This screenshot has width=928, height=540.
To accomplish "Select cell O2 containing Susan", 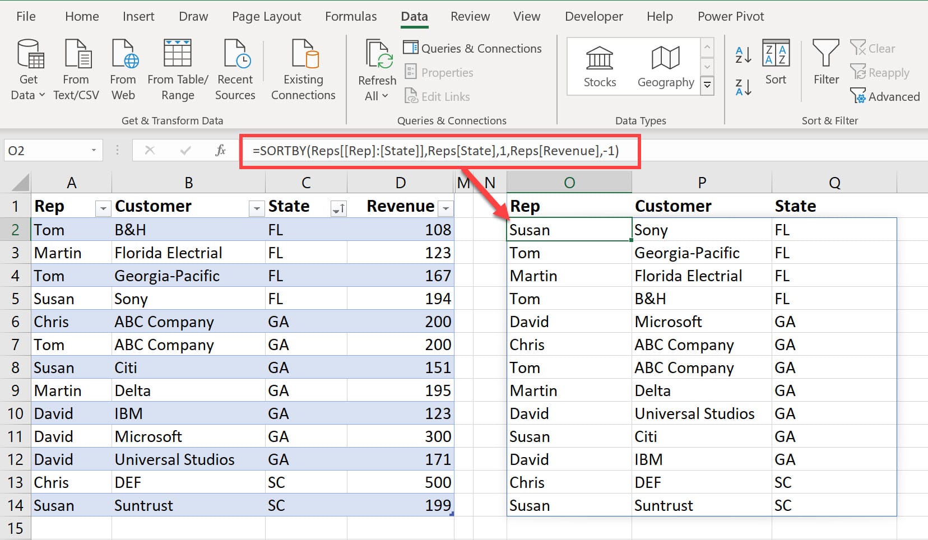I will (x=569, y=230).
